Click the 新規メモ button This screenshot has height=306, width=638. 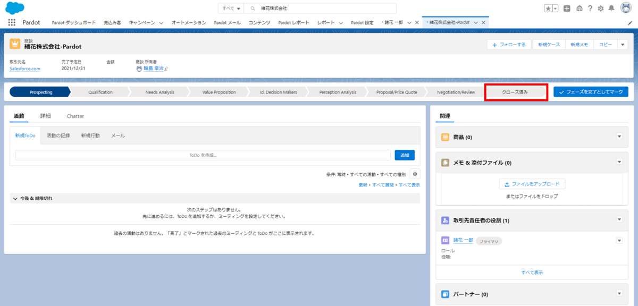[579, 45]
